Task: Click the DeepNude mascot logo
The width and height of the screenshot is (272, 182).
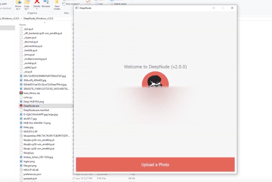Action: [155, 80]
